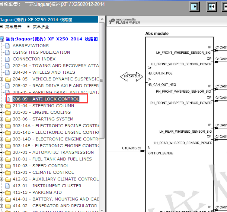The height and width of the screenshot is (212, 227).
Task: Select root node 当前:Jaguar(捷豹)-XF-X250-2014-线路图
Action: (x=52, y=39)
